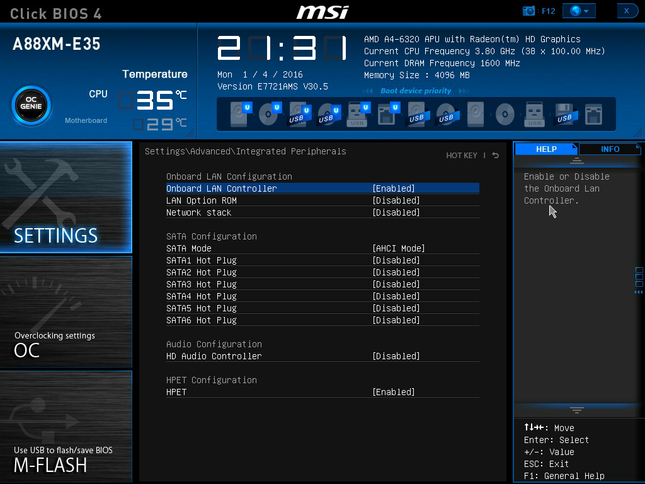
Task: Click the legacy CD/DVD boot device icon
Action: [505, 114]
